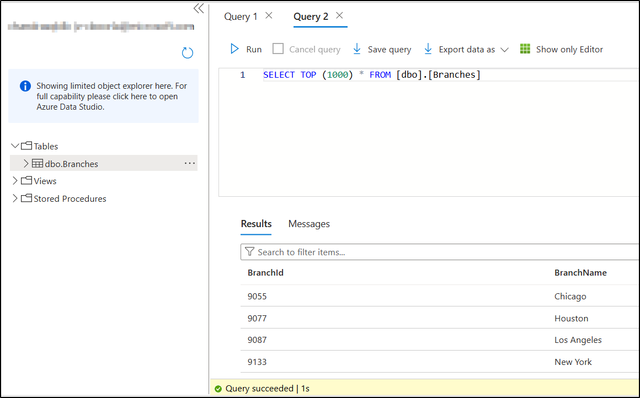This screenshot has width=640, height=398.
Task: Click the Query succeeded status text
Action: click(268, 389)
